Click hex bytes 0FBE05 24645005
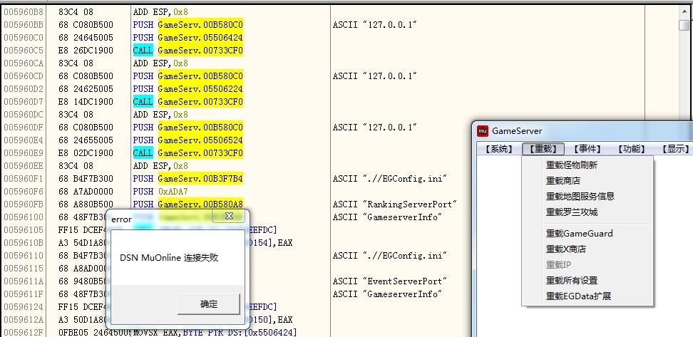693x337 pixels. (x=95, y=332)
